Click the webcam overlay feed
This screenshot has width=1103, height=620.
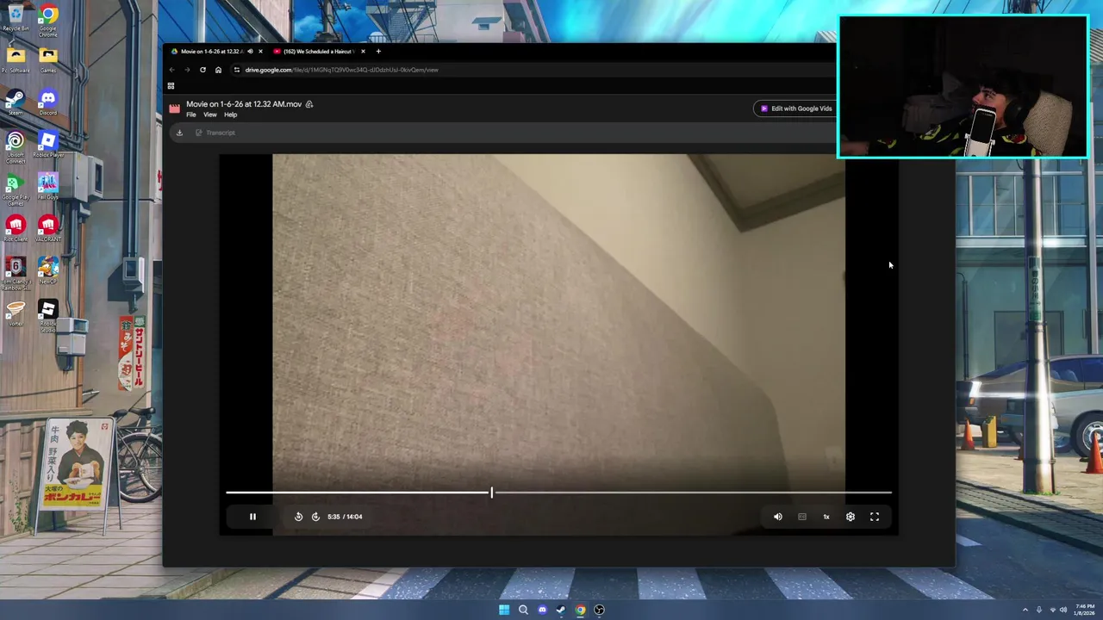963,87
